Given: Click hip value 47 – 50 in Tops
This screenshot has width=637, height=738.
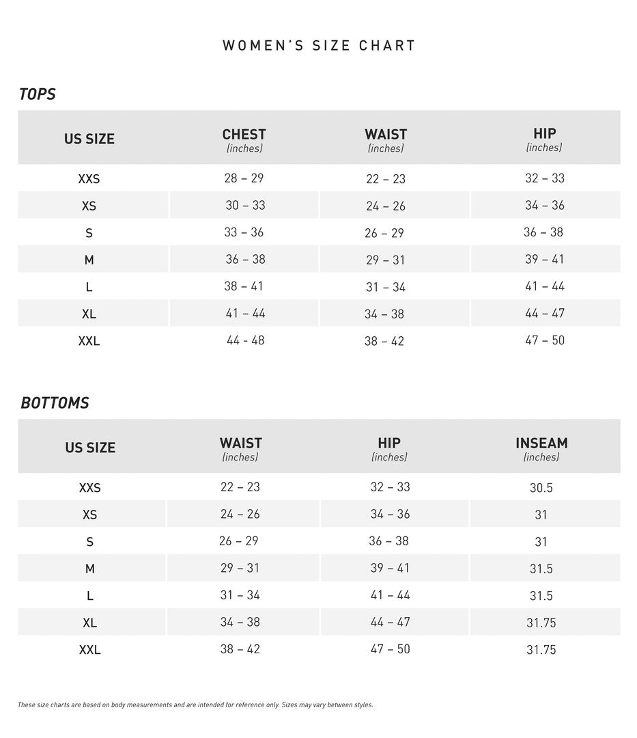Looking at the screenshot, I should click(544, 340).
